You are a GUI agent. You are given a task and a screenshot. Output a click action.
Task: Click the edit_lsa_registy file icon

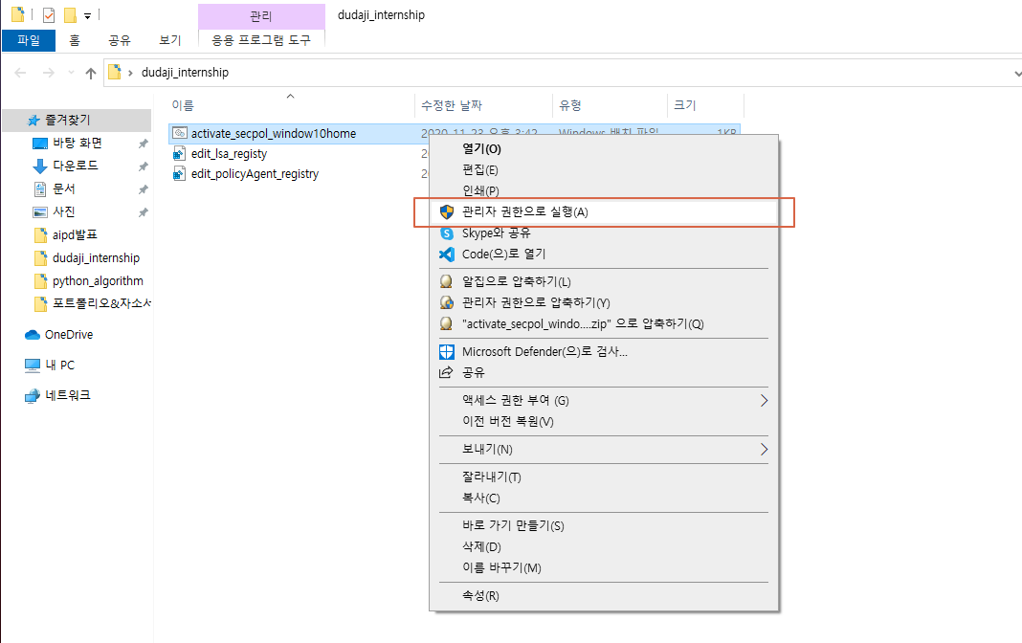coord(179,154)
